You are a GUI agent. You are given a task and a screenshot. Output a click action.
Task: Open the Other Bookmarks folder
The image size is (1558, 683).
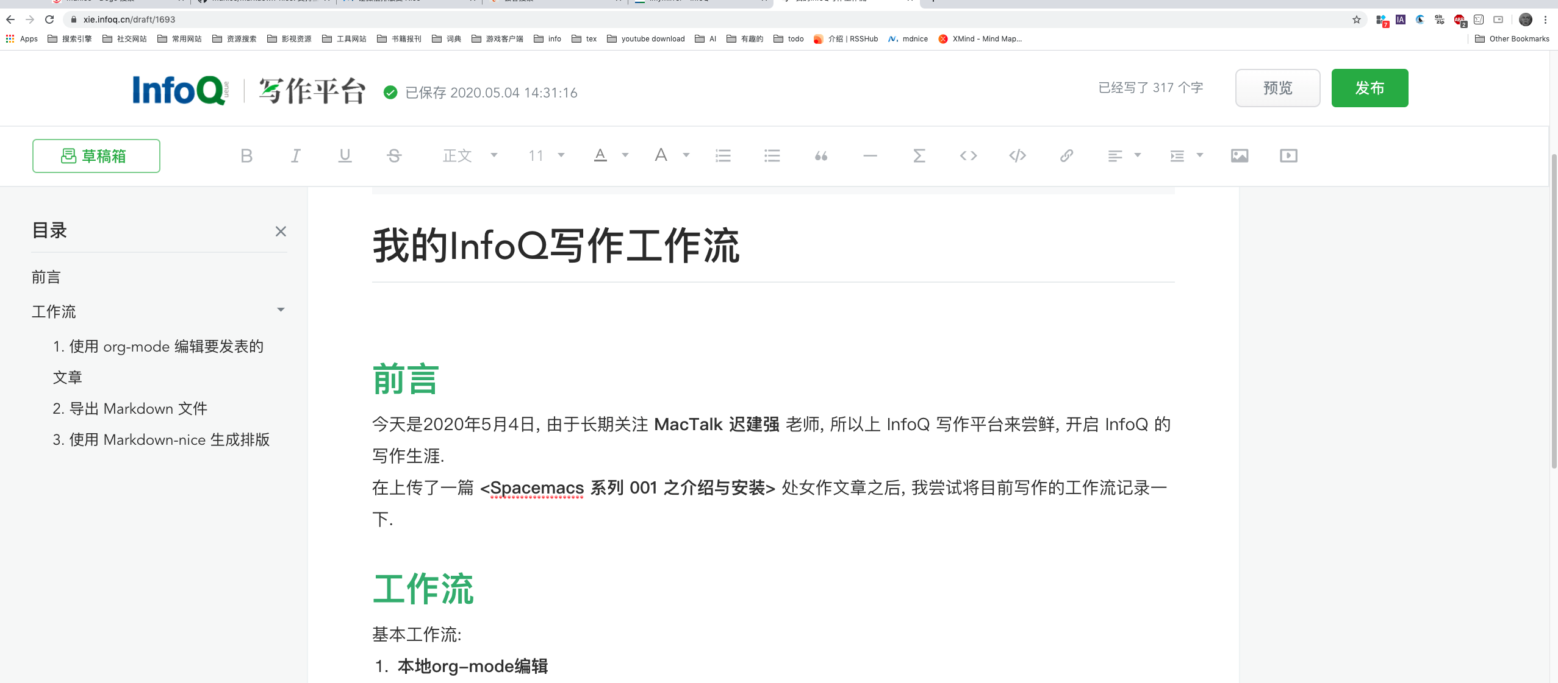point(1512,39)
